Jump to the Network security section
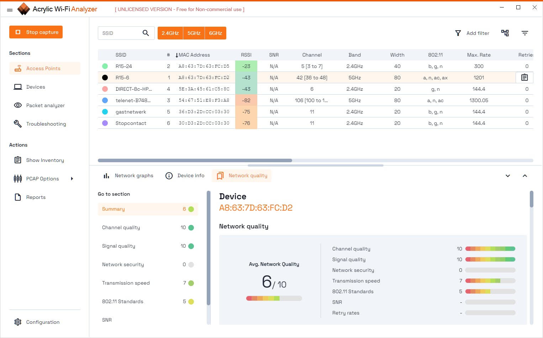This screenshot has height=338, width=543. [148, 265]
